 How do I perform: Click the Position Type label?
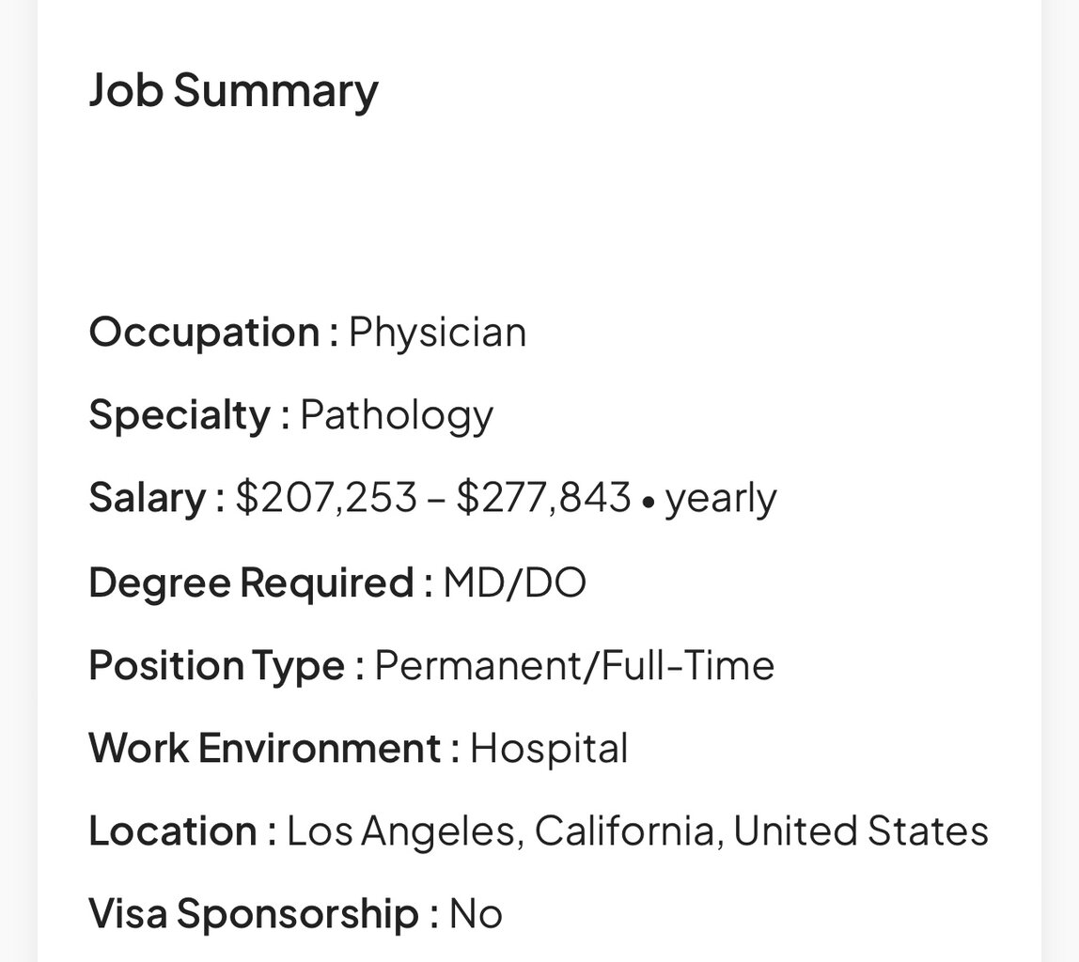217,665
